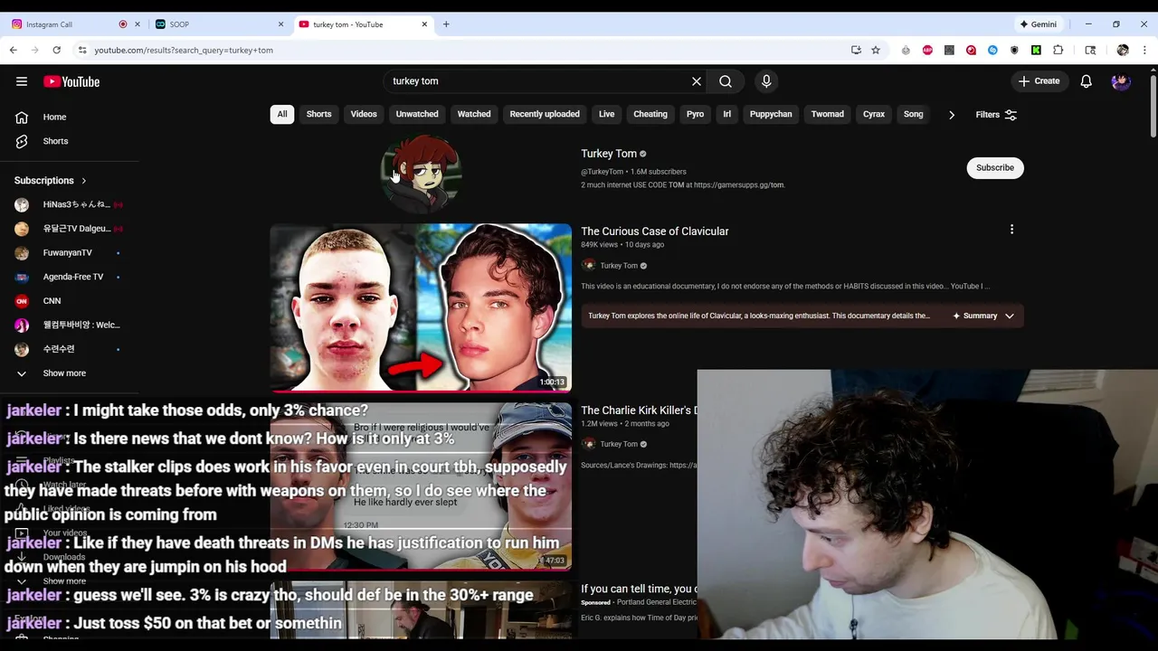Open the Chrome three-dot menu
The image size is (1158, 651).
(1144, 50)
